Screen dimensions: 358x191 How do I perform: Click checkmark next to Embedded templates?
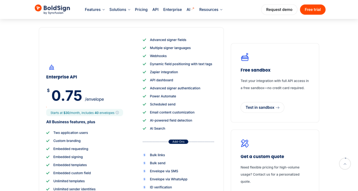(x=48, y=165)
